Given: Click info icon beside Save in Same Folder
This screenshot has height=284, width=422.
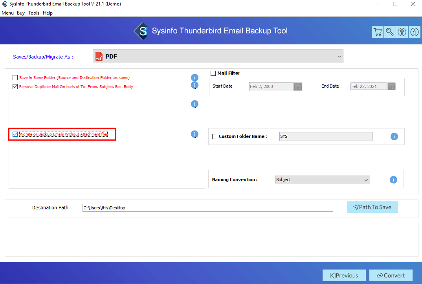Looking at the screenshot, I should pyautogui.click(x=194, y=77).
